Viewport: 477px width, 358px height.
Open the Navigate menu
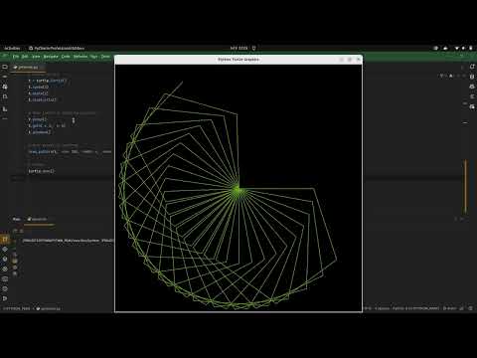51,57
